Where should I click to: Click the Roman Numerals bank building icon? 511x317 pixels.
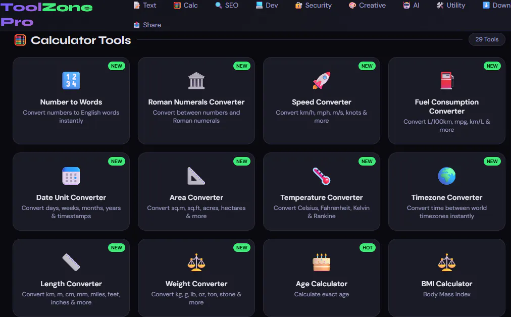196,80
